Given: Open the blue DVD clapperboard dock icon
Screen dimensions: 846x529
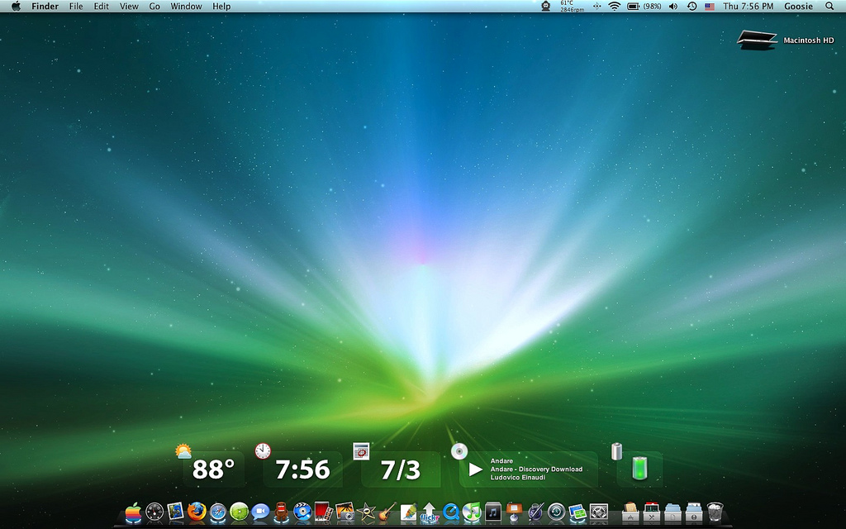Looking at the screenshot, I should 302,512.
